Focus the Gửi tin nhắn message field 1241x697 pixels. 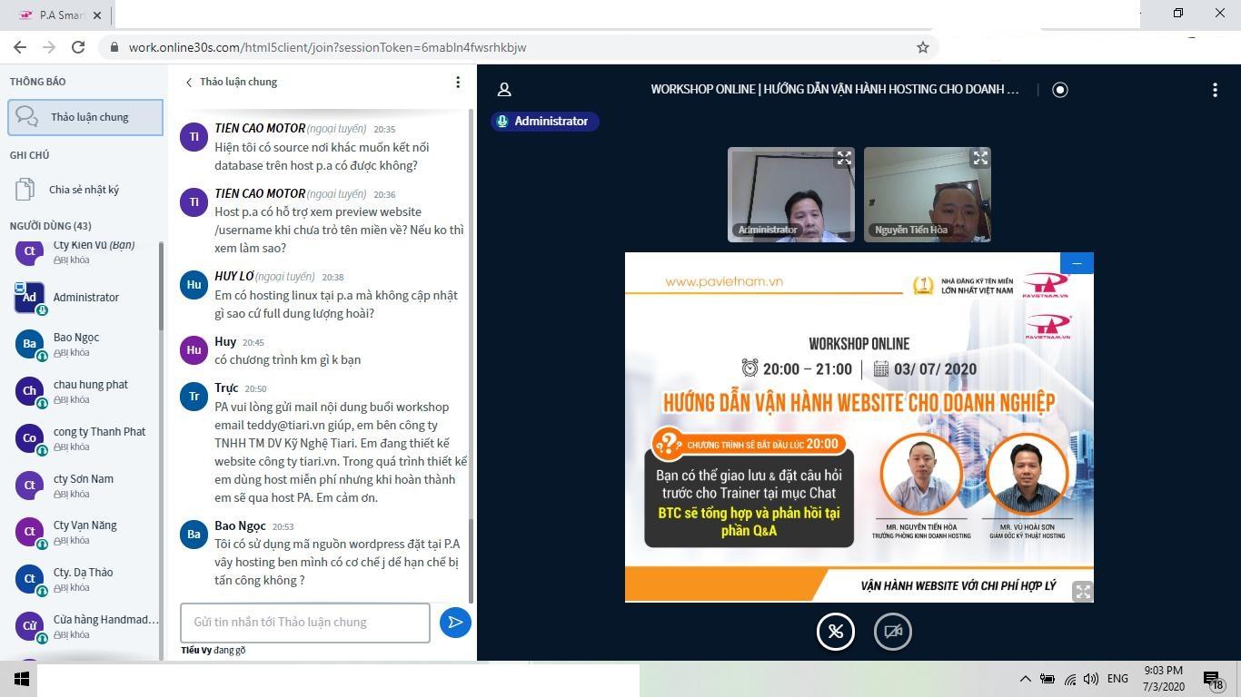coord(305,623)
